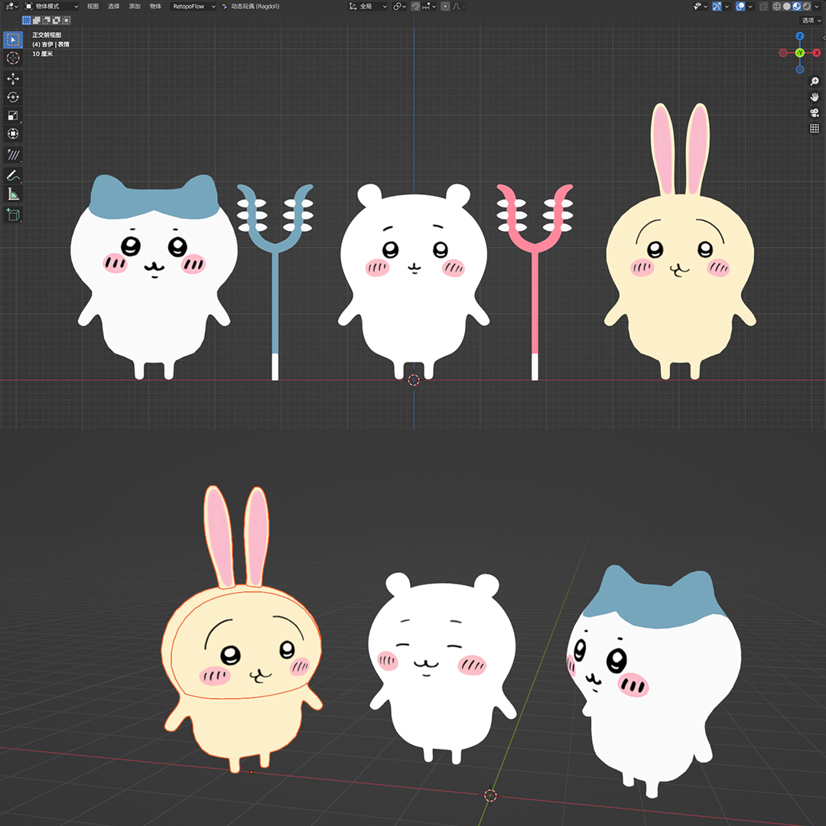826x826 pixels.
Task: Toggle Proportional Editing button
Action: pyautogui.click(x=445, y=6)
